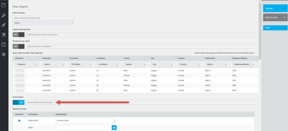Click the Last Name cell B1

(x=98, y=85)
